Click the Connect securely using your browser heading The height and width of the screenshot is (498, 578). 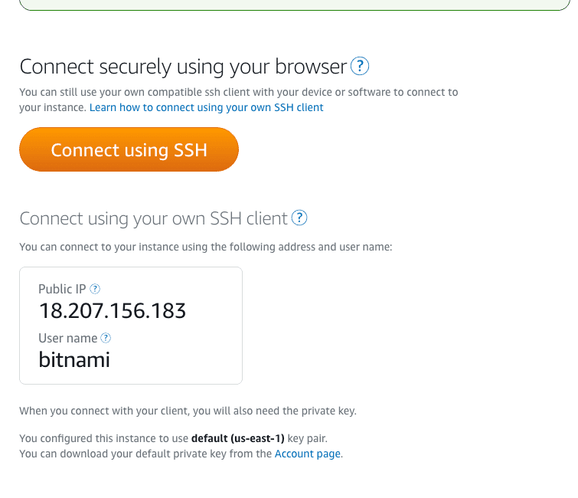pyautogui.click(x=183, y=67)
